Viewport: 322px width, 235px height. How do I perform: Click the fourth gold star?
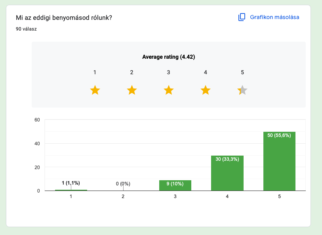click(205, 91)
